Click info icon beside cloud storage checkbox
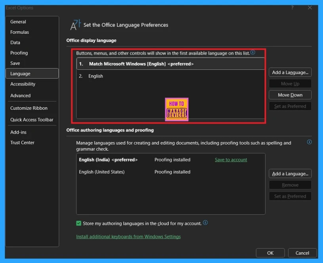Image resolution: width=323 pixels, height=263 pixels. (x=205, y=223)
